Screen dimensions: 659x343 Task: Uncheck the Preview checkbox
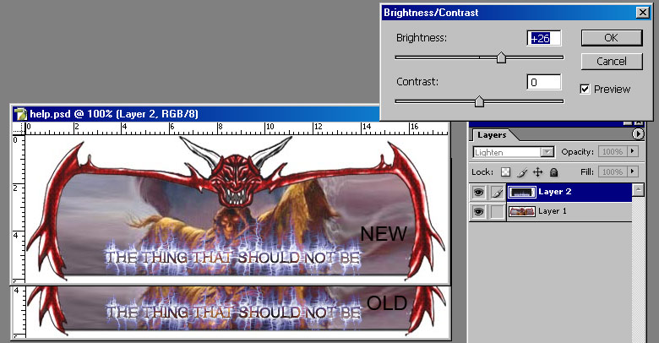[x=585, y=89]
